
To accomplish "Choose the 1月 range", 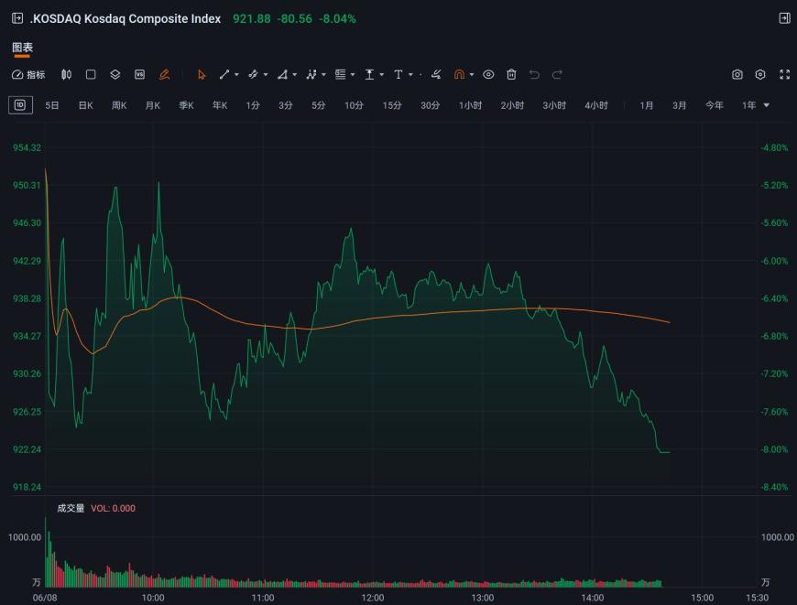I will pyautogui.click(x=646, y=105).
